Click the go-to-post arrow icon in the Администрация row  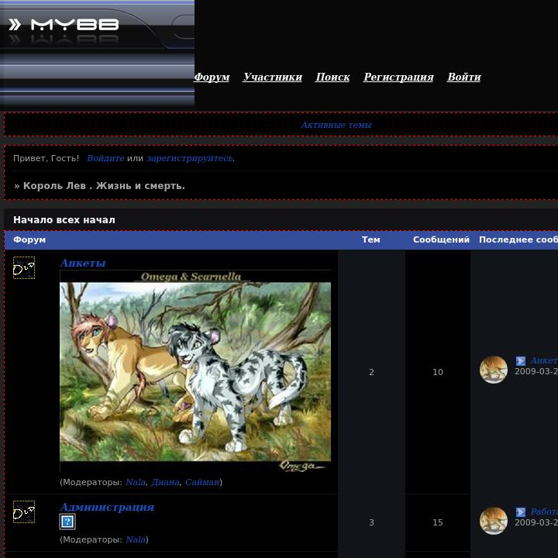(521, 511)
